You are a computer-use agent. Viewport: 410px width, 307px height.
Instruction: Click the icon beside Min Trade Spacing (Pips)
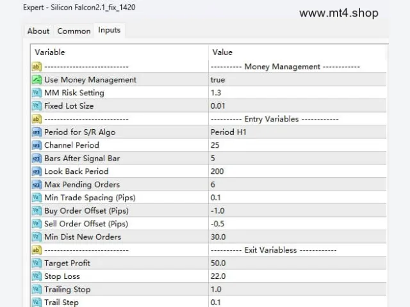tap(37, 198)
